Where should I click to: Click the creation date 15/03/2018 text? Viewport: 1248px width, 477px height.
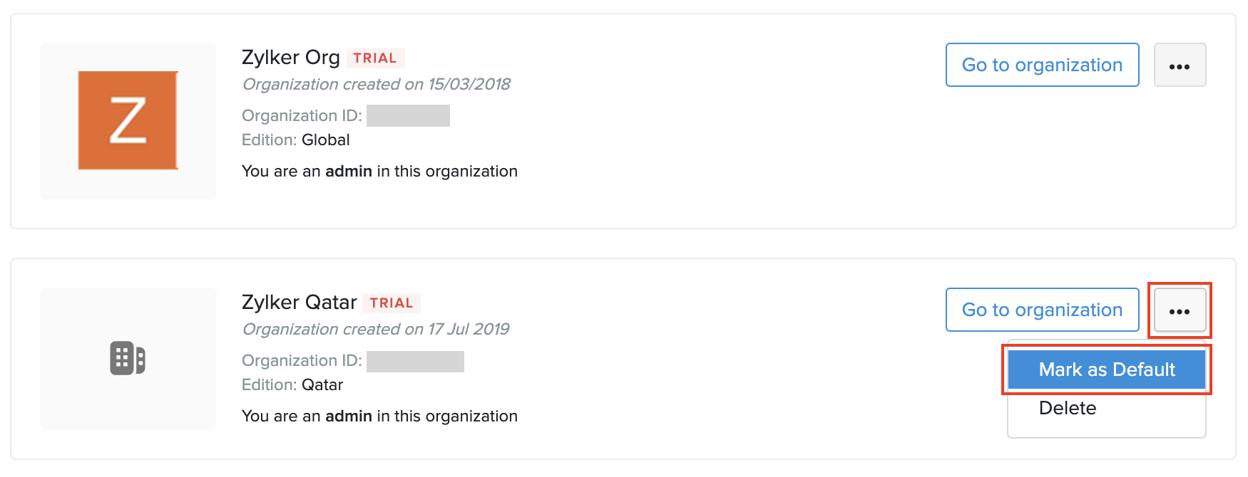[469, 85]
